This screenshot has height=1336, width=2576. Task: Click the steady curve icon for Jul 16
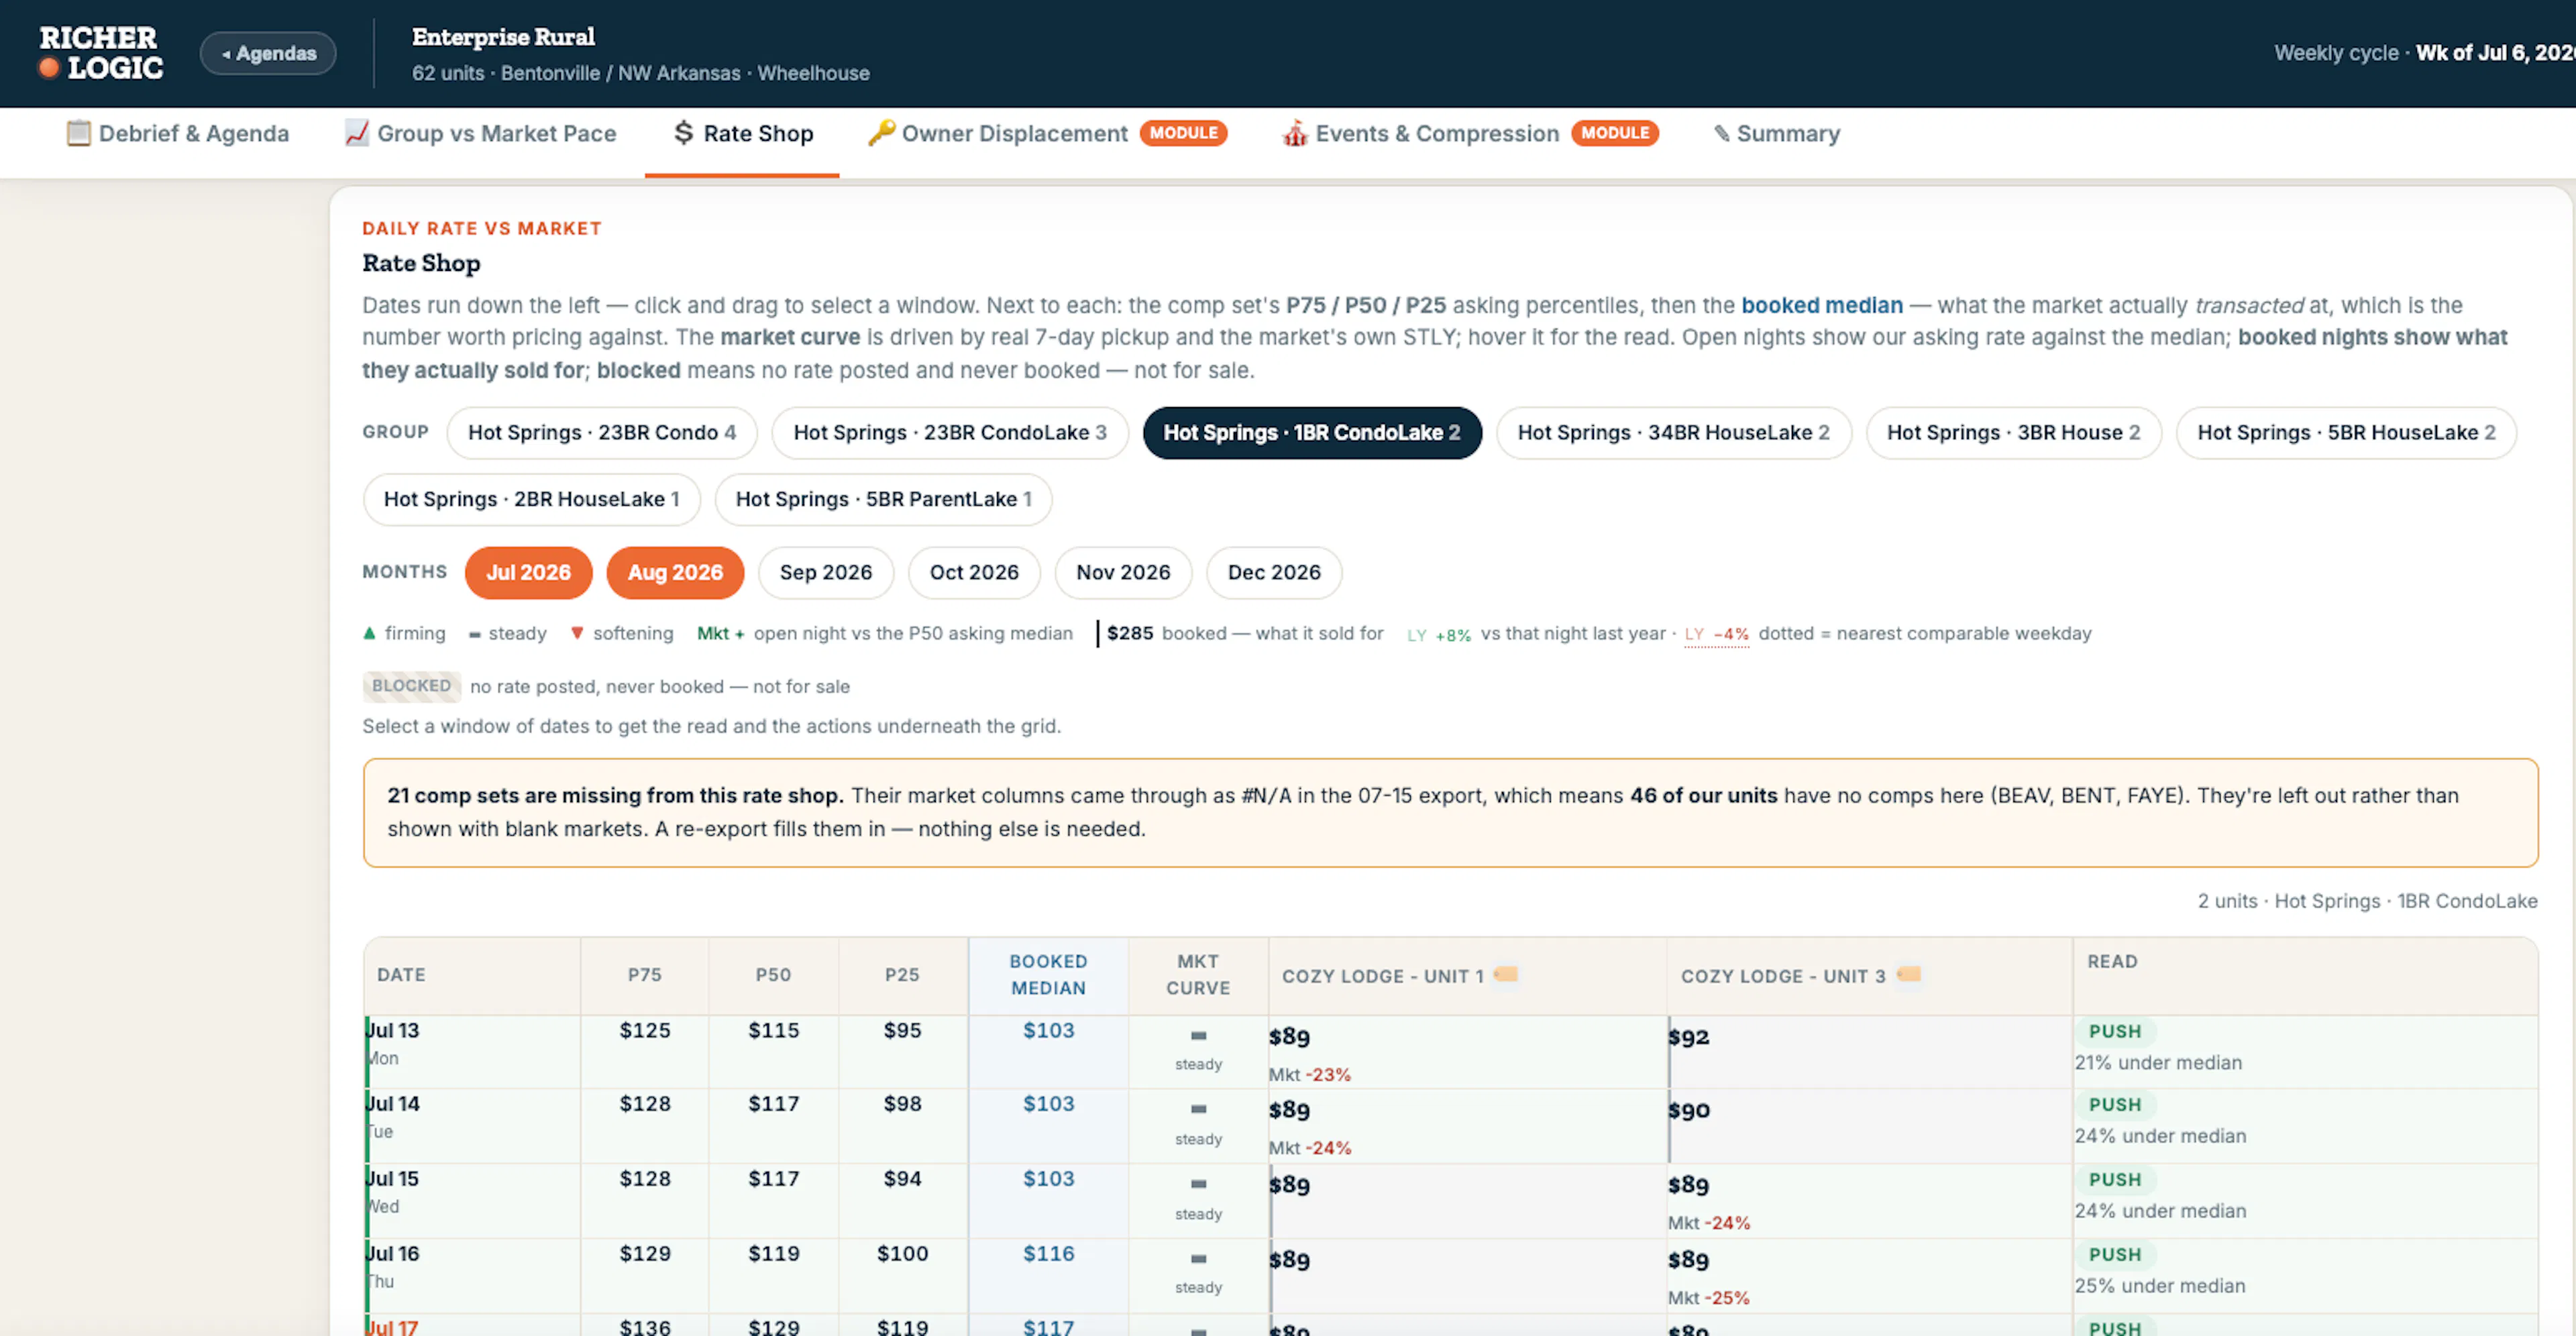[x=1198, y=1259]
